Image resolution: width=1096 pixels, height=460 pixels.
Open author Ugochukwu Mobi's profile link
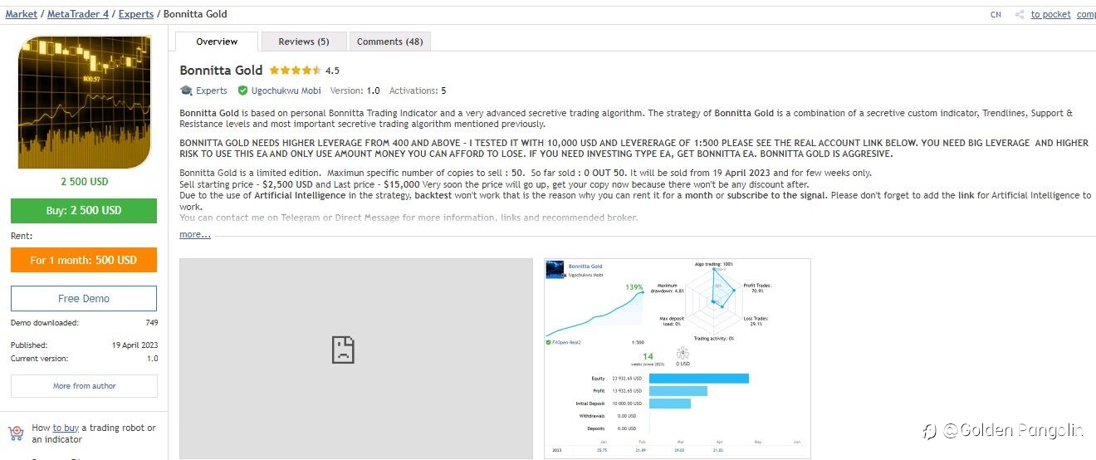point(286,91)
